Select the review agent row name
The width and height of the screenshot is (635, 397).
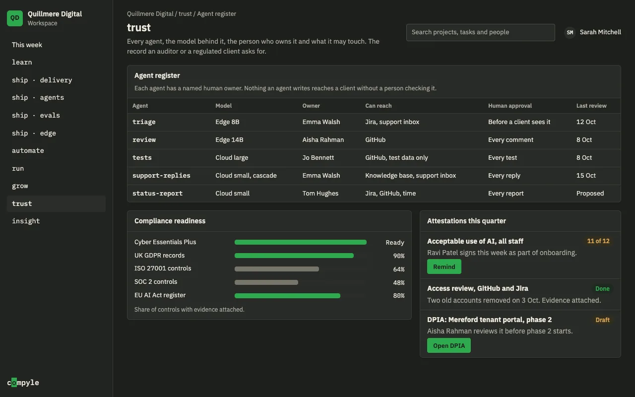coord(144,140)
